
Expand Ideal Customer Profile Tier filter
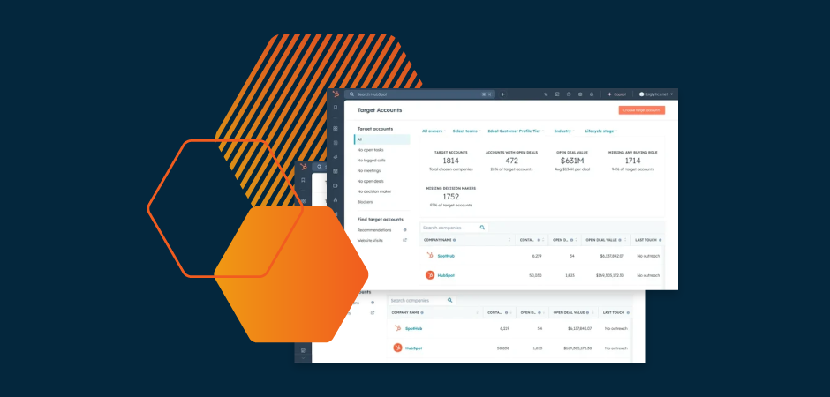(x=516, y=131)
